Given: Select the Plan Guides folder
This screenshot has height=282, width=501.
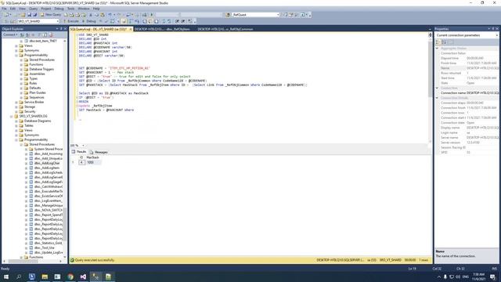Looking at the screenshot, I should [38, 92].
